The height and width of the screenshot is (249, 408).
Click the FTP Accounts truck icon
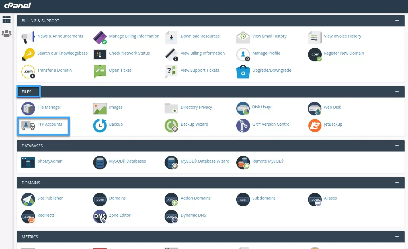tap(28, 126)
